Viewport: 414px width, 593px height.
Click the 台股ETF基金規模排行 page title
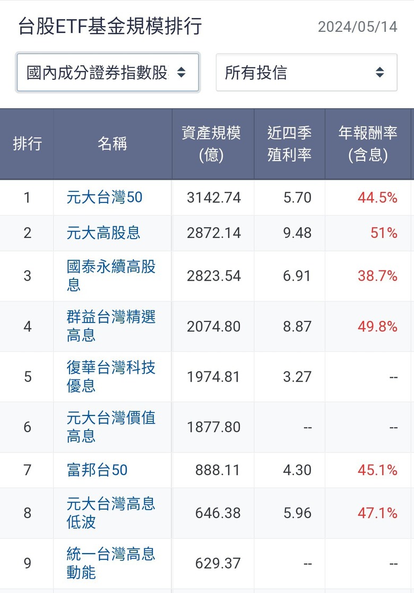coord(110,26)
